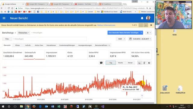
Task: Click the calendar icon of date range
Action: tap(131, 39)
